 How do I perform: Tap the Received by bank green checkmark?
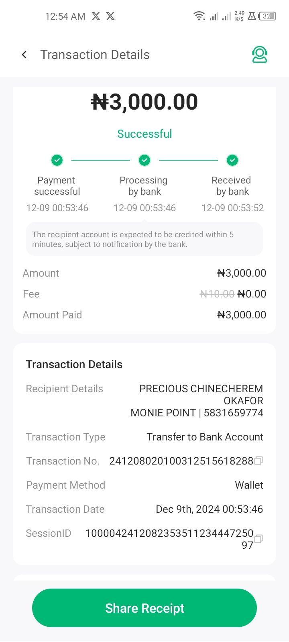(232, 160)
